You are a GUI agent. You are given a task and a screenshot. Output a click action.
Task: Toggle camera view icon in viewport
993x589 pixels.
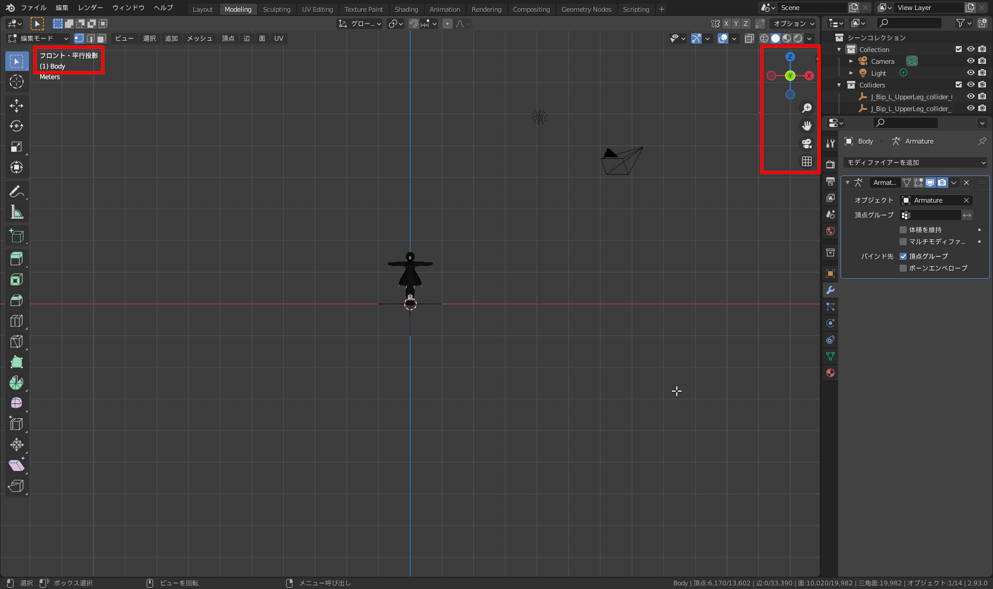(x=807, y=144)
